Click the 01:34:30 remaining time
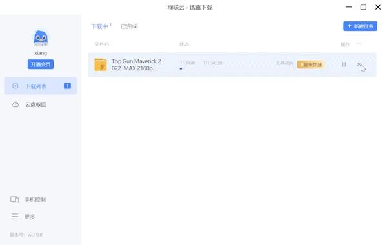This screenshot has height=245, width=387. (x=213, y=63)
